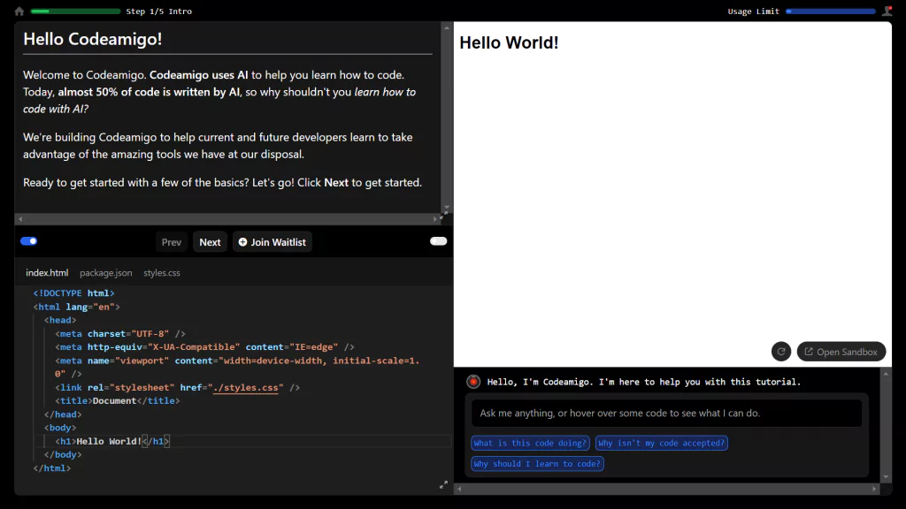Toggle the blue switch left of Prev
906x509 pixels.
click(29, 241)
